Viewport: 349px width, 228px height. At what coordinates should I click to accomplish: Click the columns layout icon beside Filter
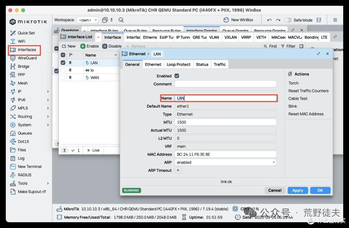click(x=301, y=46)
